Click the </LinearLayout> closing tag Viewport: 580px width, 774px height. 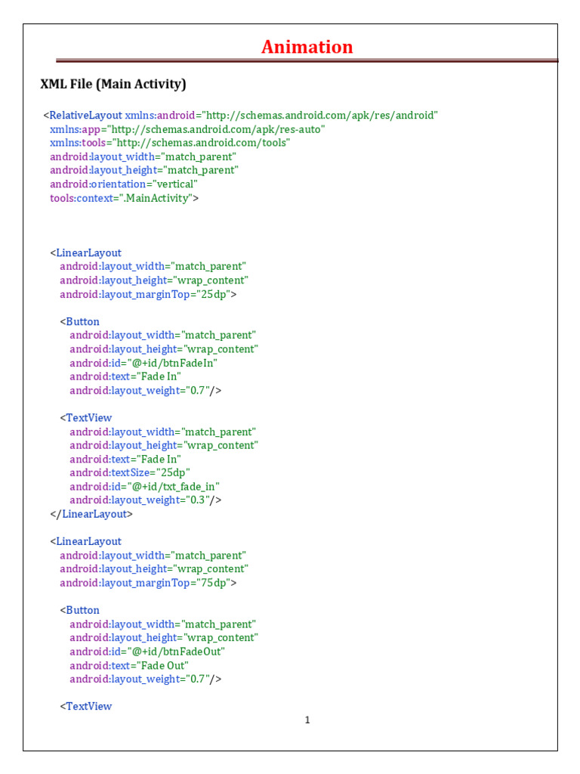tap(91, 514)
